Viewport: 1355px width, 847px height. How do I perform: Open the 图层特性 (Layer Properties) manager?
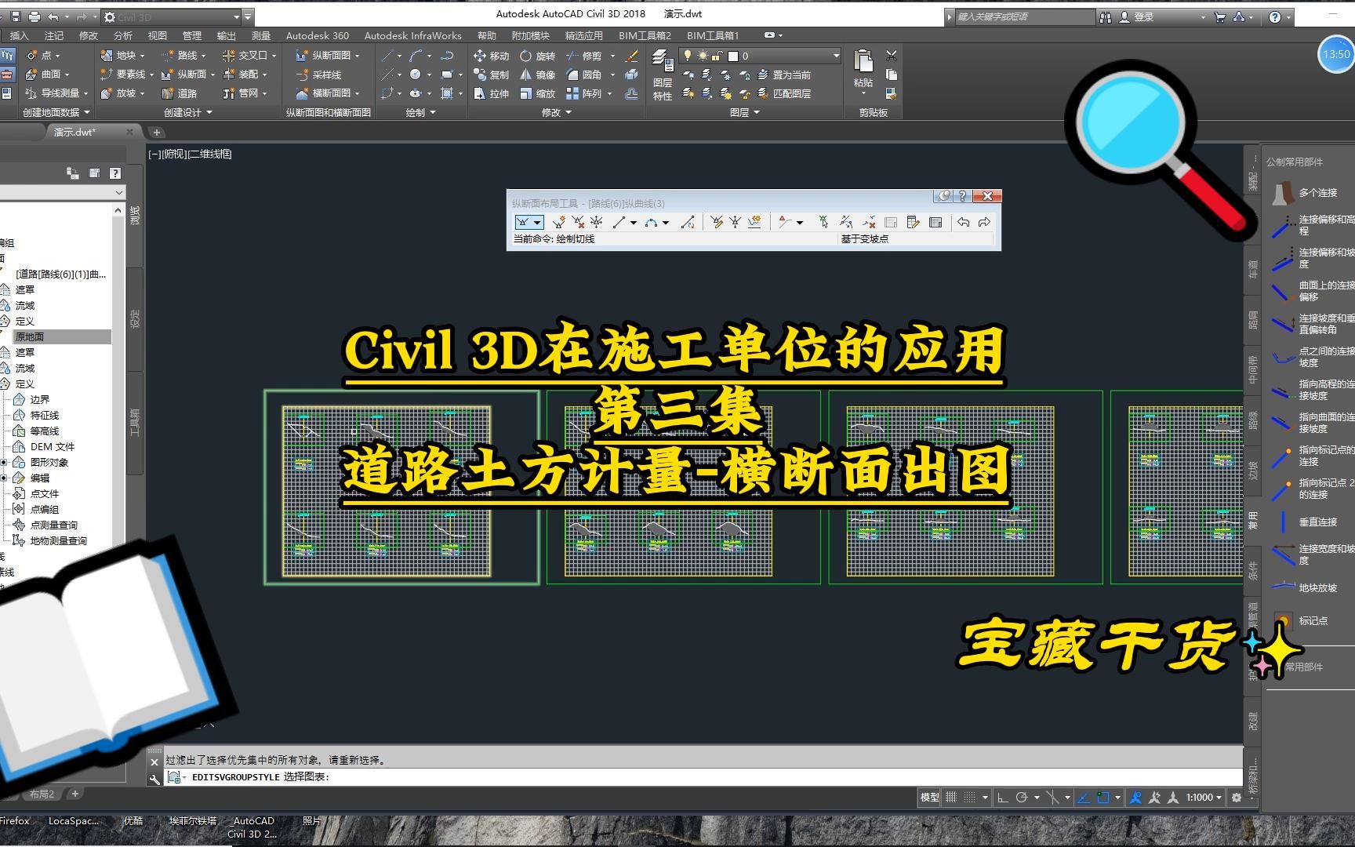click(662, 75)
